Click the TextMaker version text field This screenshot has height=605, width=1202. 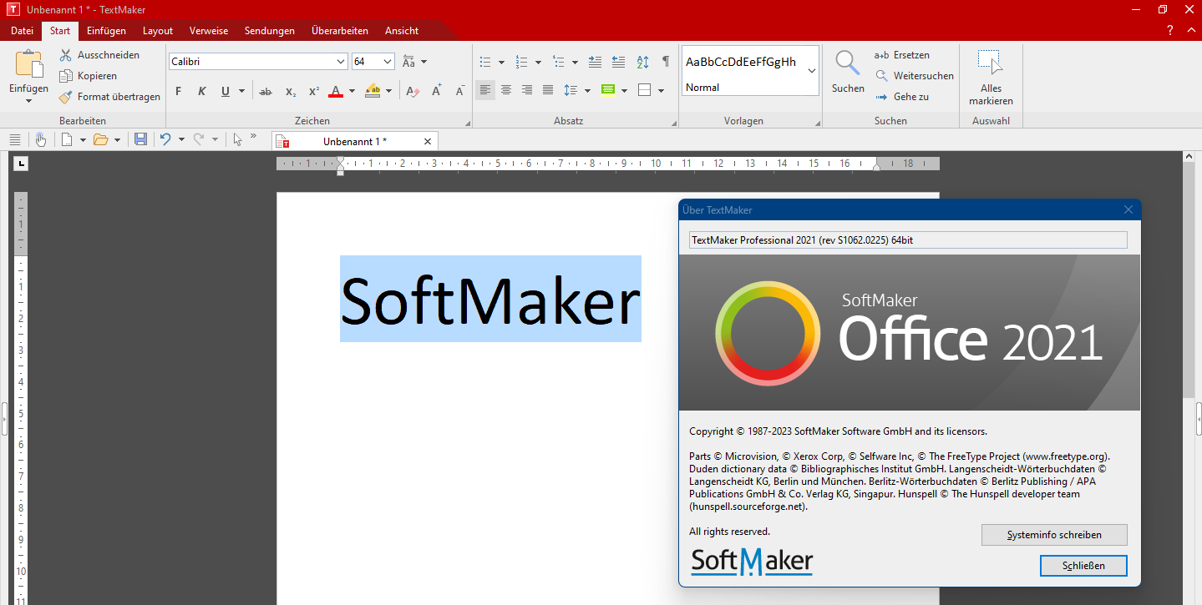(908, 240)
